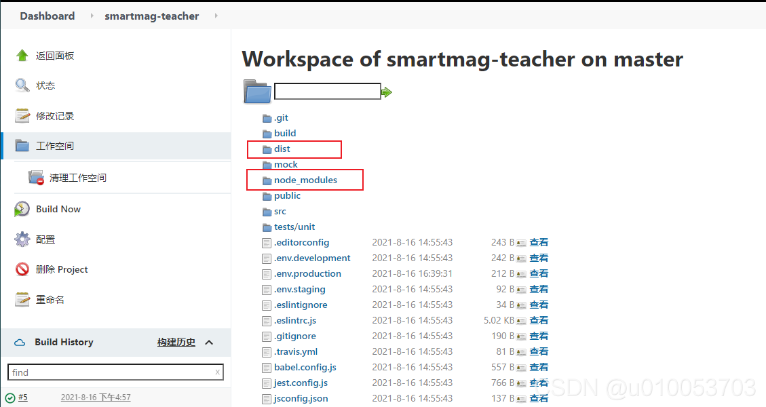This screenshot has width=766, height=407.
Task: Click the green success icon of build #5
Action: pyautogui.click(x=10, y=398)
